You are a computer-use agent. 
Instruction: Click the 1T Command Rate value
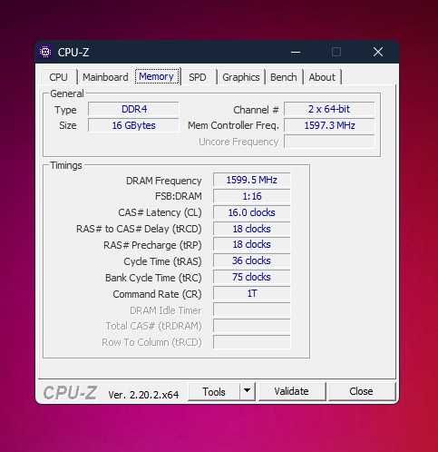[252, 293]
